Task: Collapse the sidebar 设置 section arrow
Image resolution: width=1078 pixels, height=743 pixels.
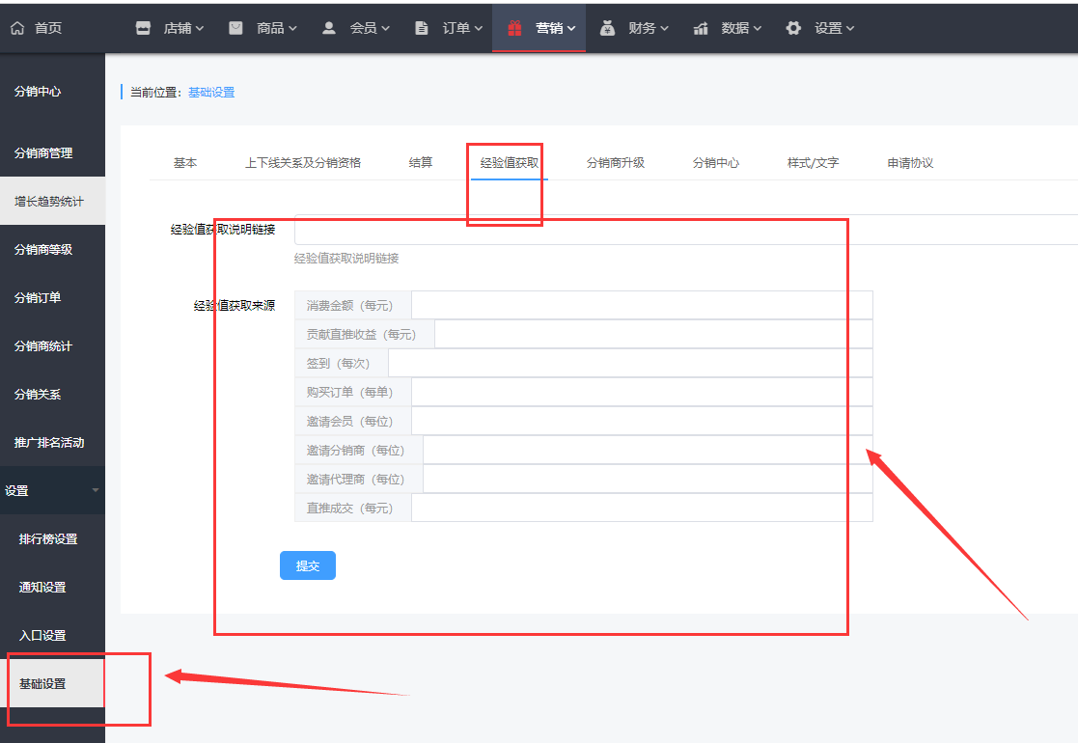Action: [x=96, y=491]
